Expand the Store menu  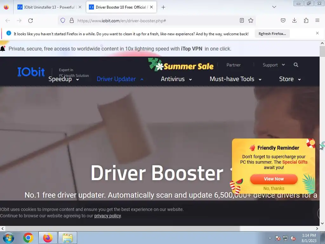click(x=290, y=79)
